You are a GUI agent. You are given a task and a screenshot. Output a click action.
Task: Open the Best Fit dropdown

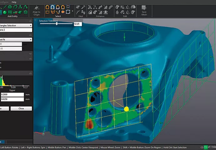pyautogui.click(x=30, y=40)
